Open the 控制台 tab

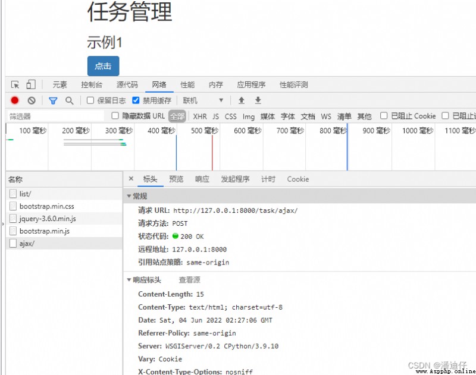92,84
